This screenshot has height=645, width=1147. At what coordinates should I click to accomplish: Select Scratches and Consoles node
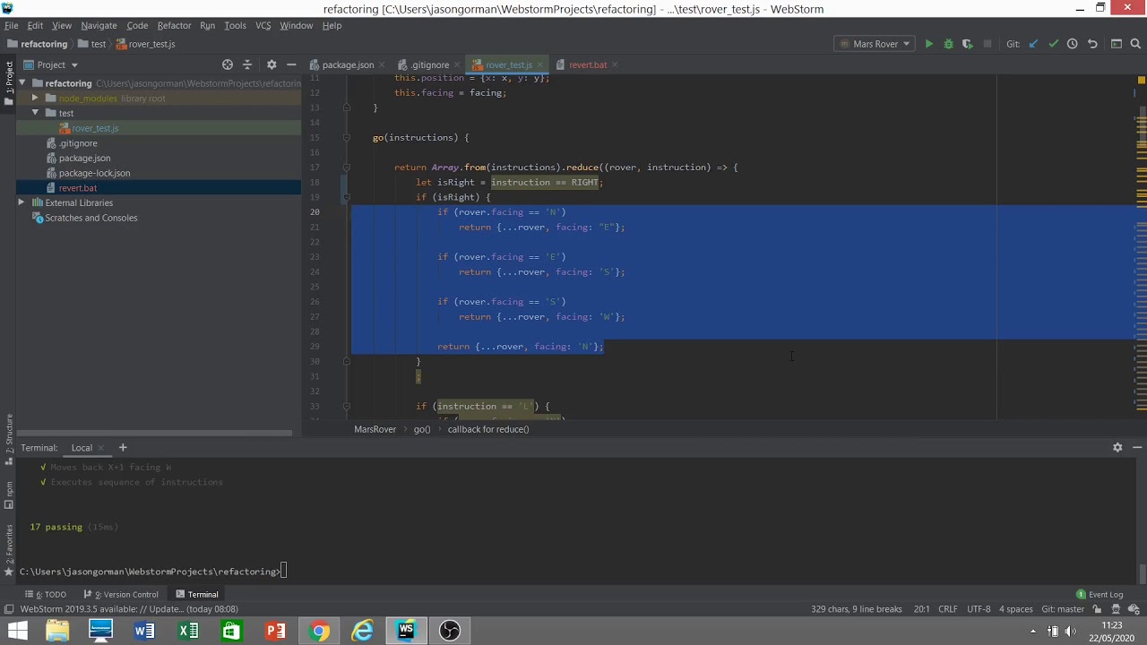click(x=91, y=218)
